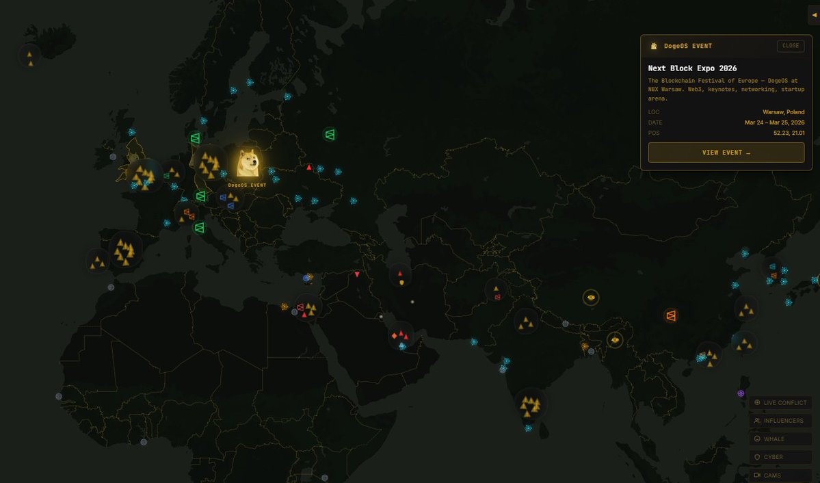Open the small yellow cluster over Portugal

[97, 261]
